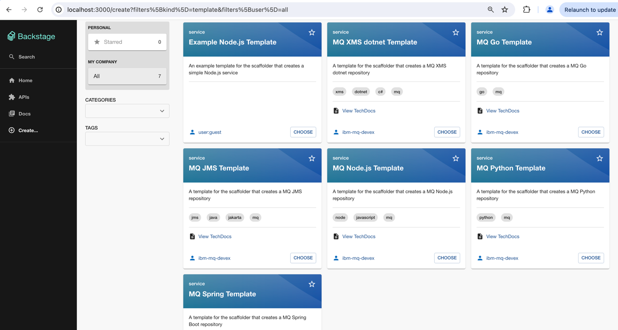Star the MQ Spring Template card
618x330 pixels.
coord(312,284)
